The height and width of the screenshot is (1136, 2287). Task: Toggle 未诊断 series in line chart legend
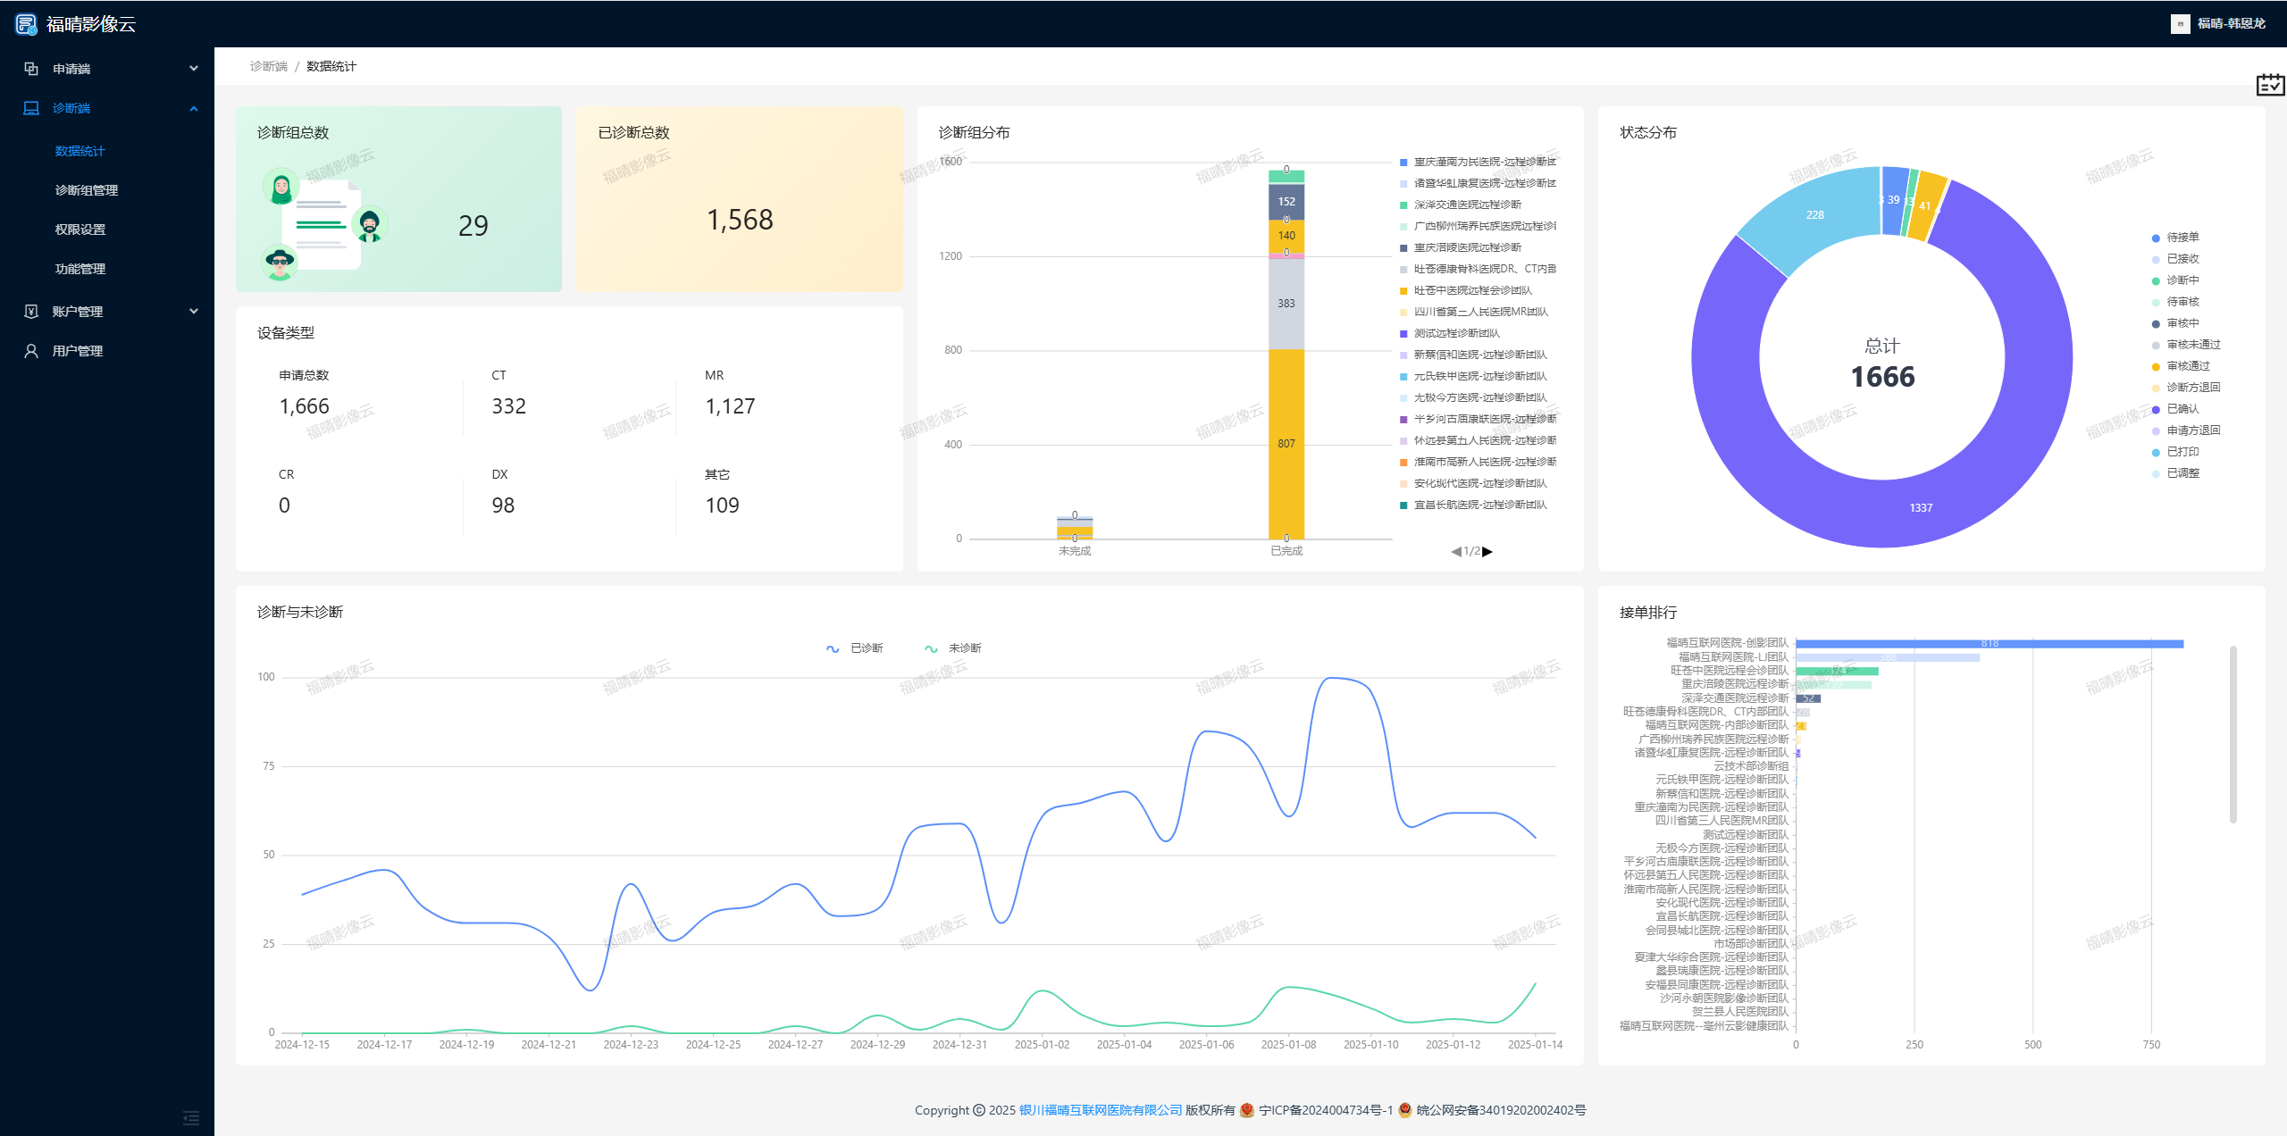tap(953, 648)
